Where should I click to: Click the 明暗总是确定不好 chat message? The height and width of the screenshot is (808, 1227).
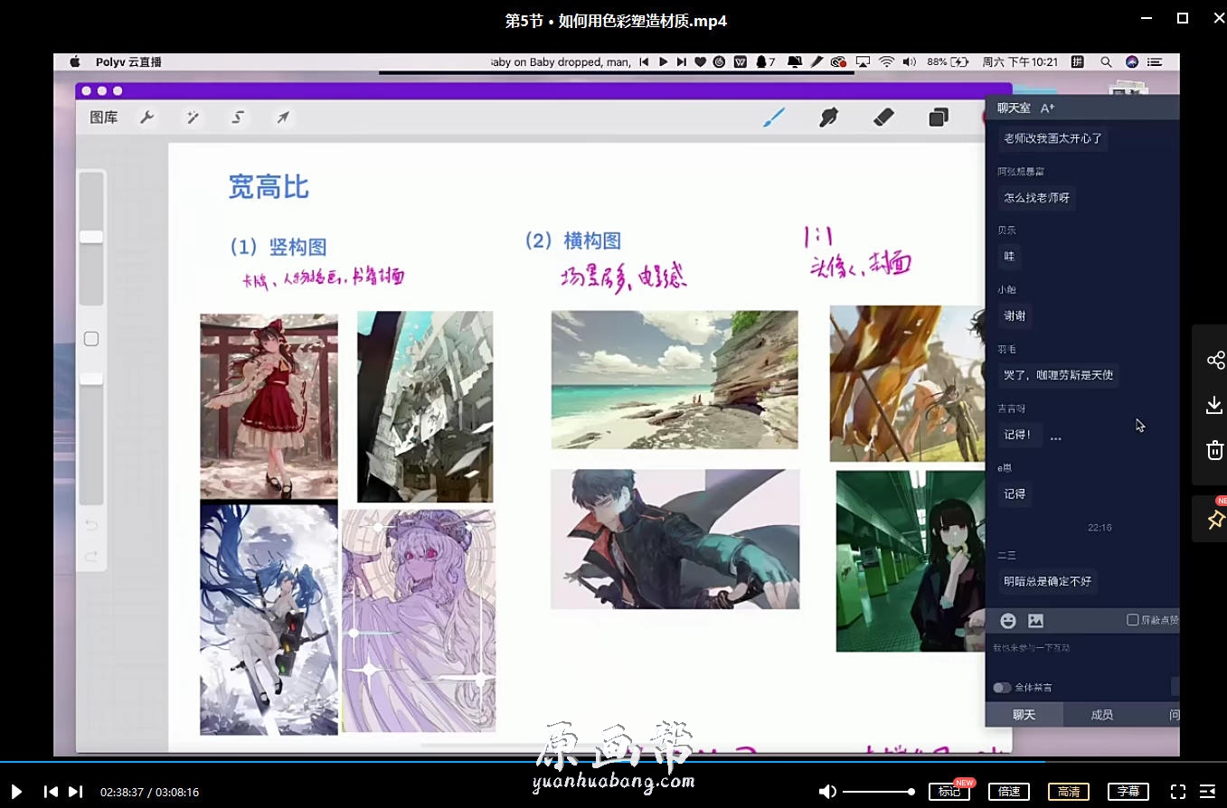pos(1047,581)
